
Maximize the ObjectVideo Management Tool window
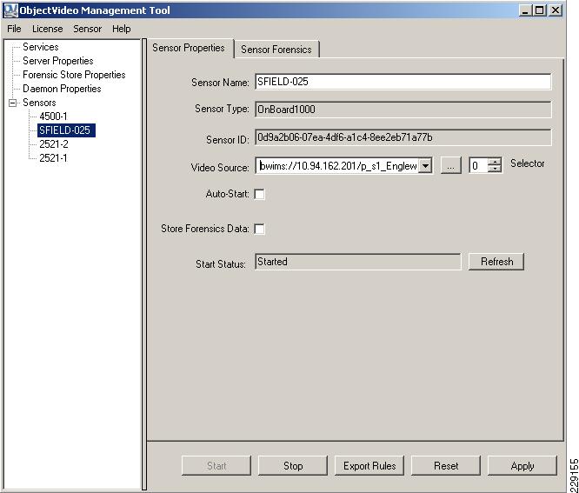coord(539,10)
